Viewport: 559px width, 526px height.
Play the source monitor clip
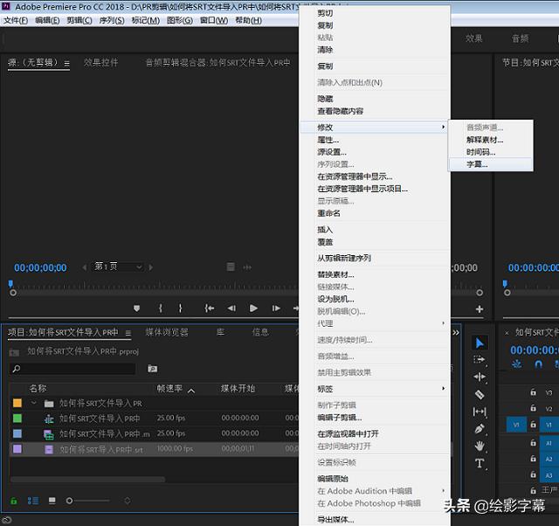253,308
